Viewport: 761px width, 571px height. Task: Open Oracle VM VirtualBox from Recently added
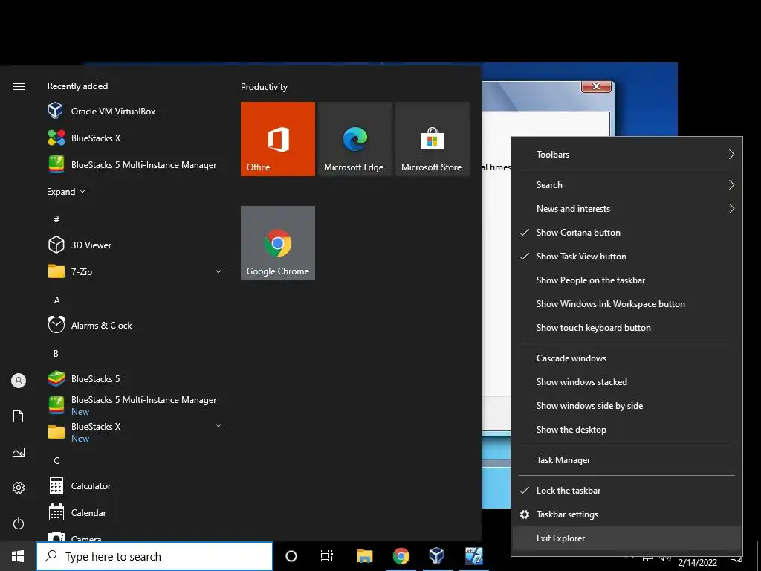[x=136, y=112]
